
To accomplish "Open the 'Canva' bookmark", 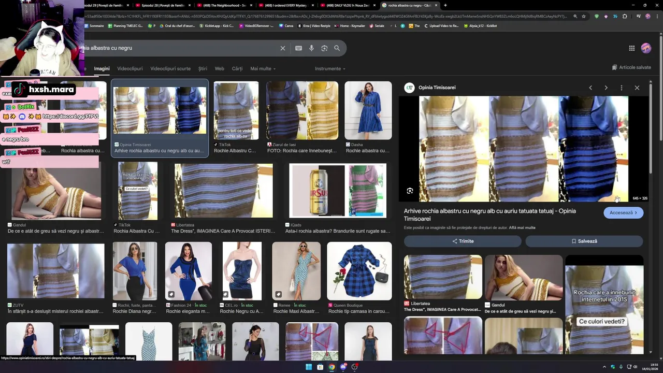I will [286, 25].
